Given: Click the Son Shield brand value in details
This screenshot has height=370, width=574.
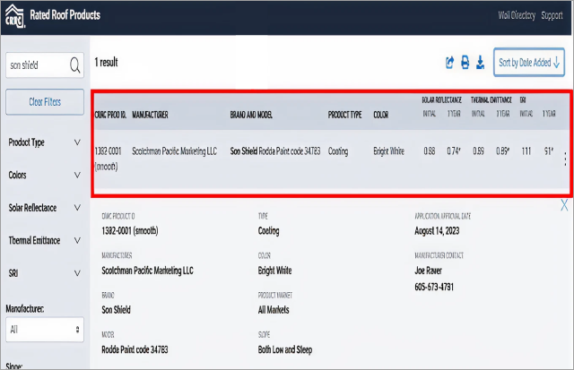Looking at the screenshot, I should pyautogui.click(x=116, y=310).
